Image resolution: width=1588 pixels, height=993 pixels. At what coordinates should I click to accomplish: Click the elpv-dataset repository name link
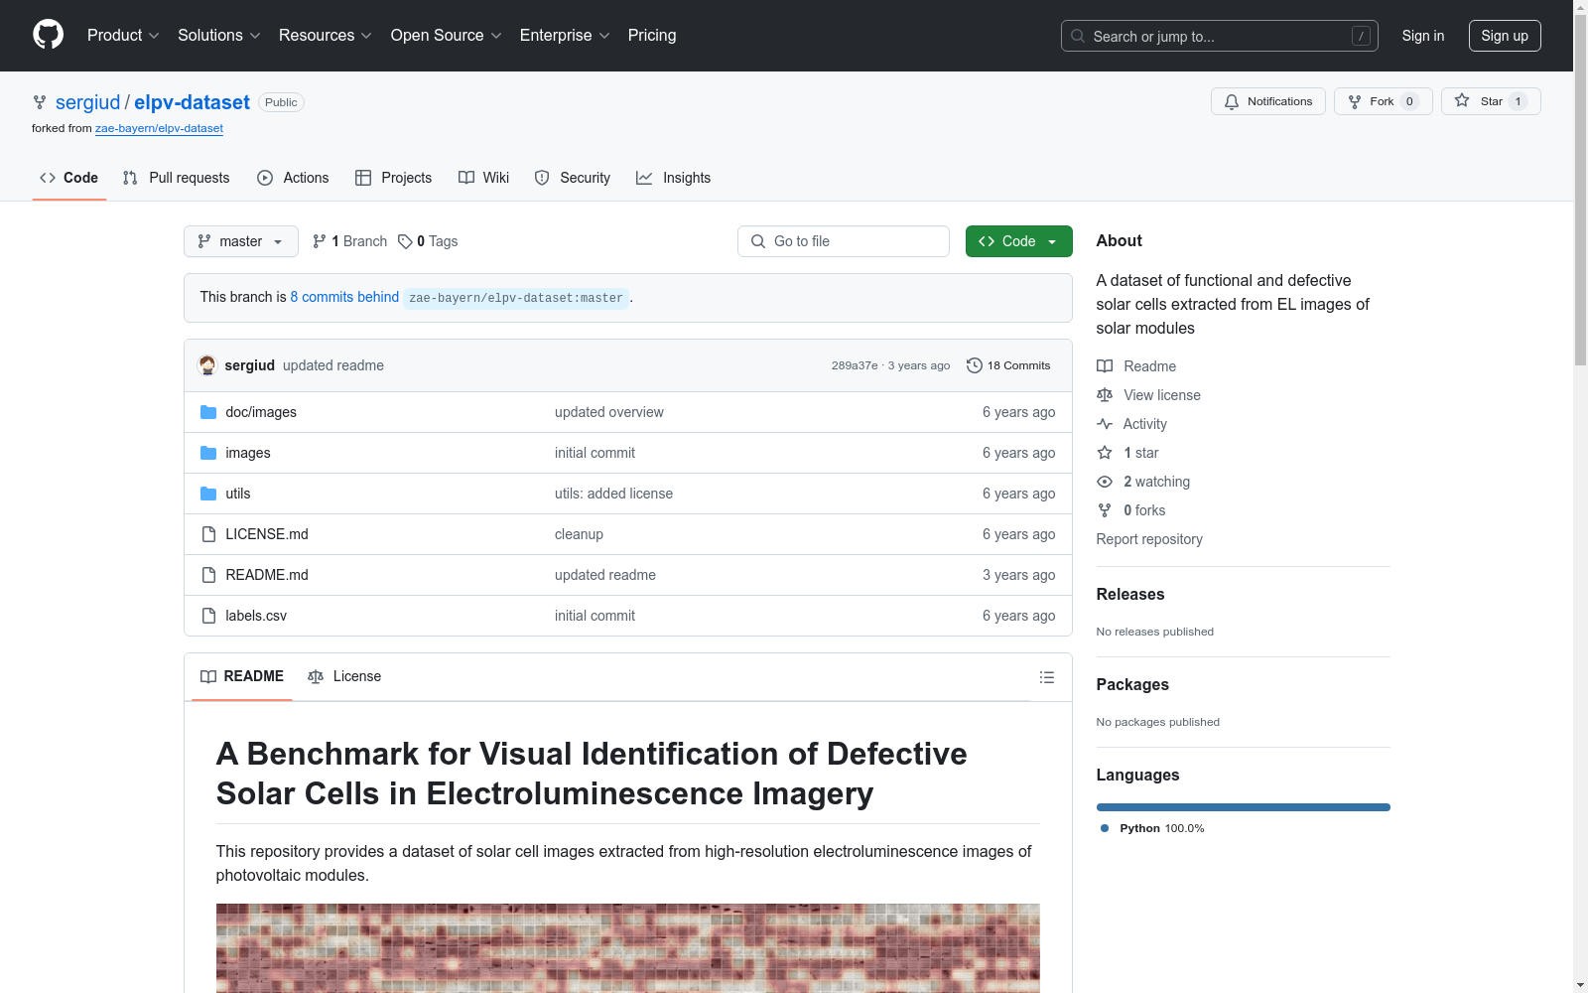point(192,102)
